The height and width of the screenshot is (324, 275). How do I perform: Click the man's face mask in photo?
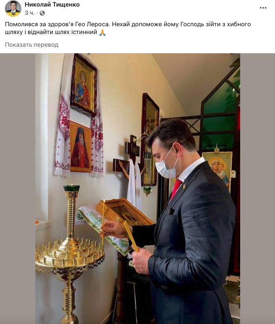166,166
